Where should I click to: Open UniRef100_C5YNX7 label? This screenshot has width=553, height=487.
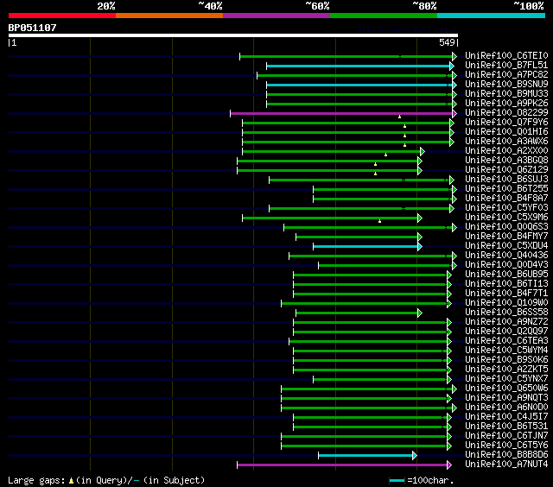pos(506,379)
